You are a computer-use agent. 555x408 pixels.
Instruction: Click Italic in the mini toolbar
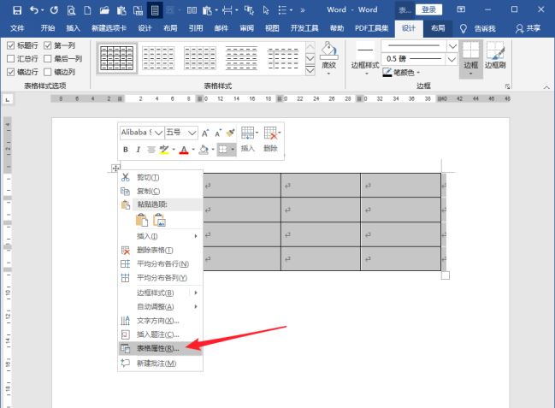(x=138, y=149)
